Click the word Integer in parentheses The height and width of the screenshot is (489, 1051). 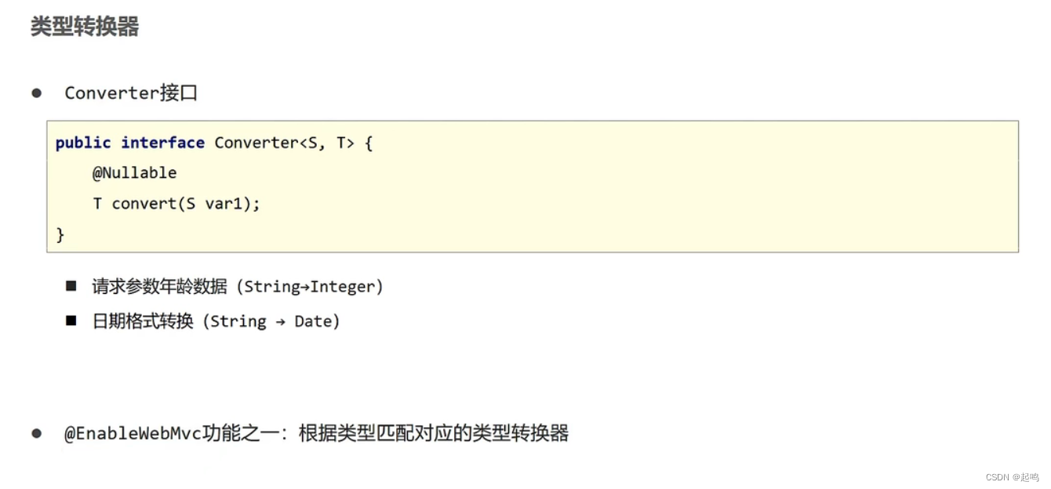pos(343,287)
